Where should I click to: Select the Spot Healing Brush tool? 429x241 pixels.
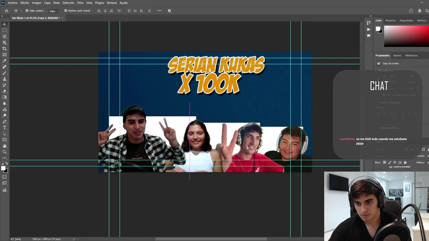click(x=4, y=67)
